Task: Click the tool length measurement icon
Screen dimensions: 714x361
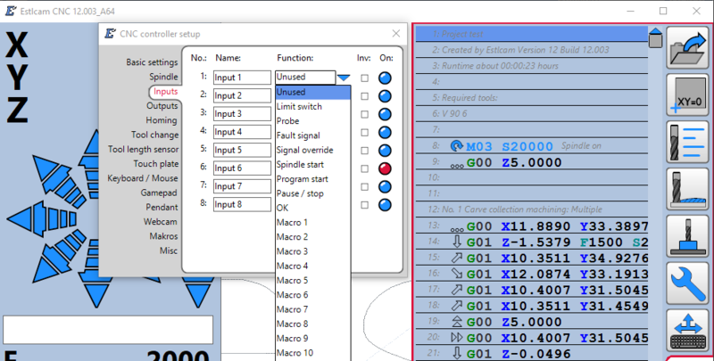Action: 689,189
